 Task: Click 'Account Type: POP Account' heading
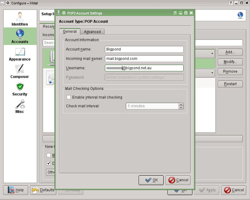[x=83, y=21]
